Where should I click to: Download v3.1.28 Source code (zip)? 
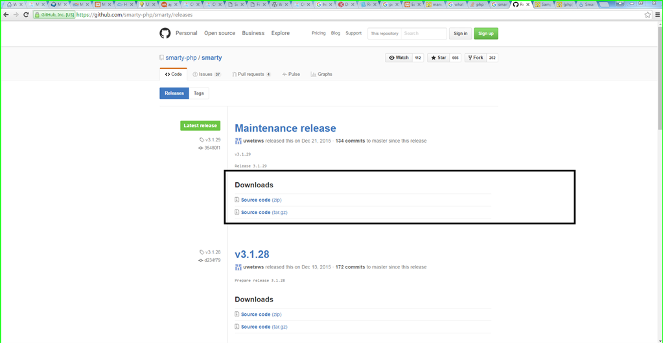tap(259, 314)
